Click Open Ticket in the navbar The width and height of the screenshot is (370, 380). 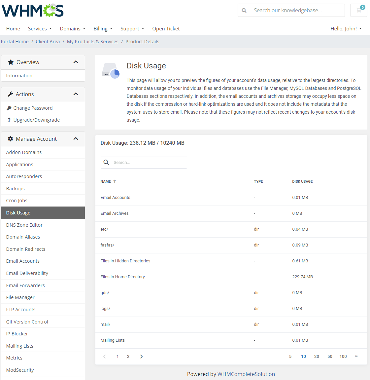(x=166, y=29)
